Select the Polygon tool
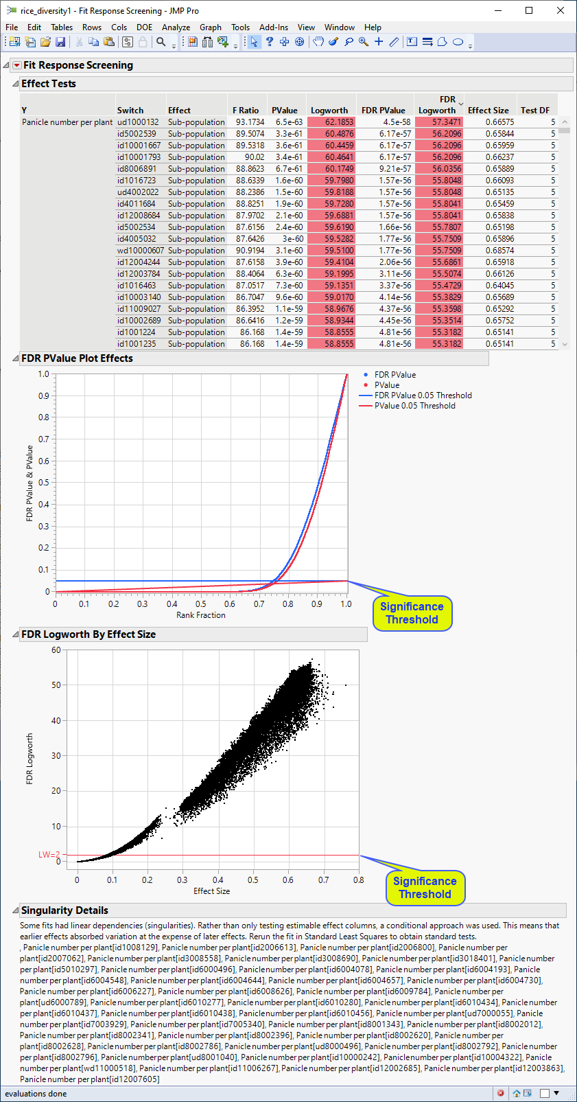Image resolution: width=577 pixels, height=1102 pixels. click(x=443, y=42)
